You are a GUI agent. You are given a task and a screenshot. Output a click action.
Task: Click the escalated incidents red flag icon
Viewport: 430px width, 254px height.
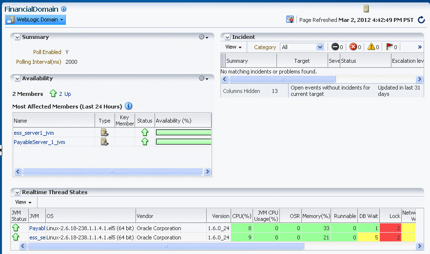390,47
